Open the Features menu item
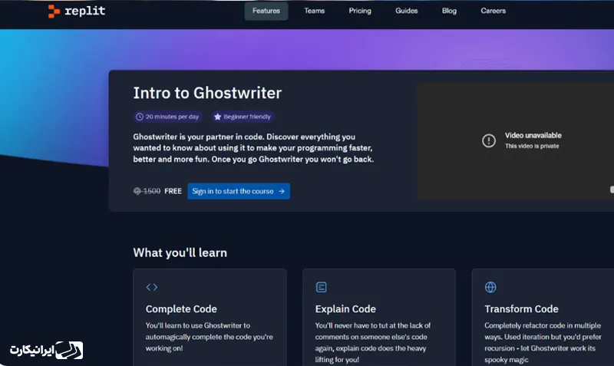The width and height of the screenshot is (614, 366). 266,11
